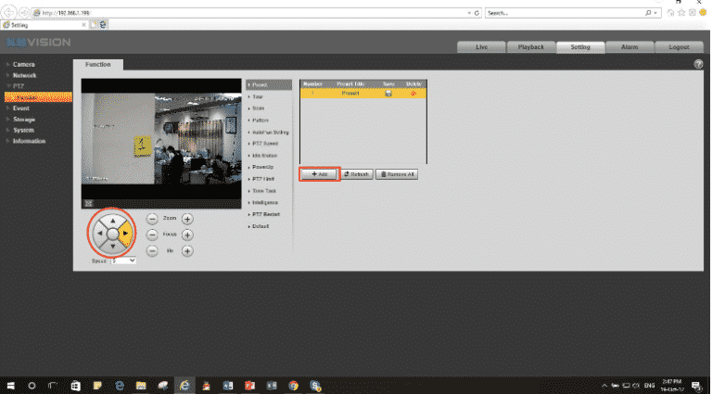Save Preset1 using the save icon
712x394 pixels.
pyautogui.click(x=389, y=94)
